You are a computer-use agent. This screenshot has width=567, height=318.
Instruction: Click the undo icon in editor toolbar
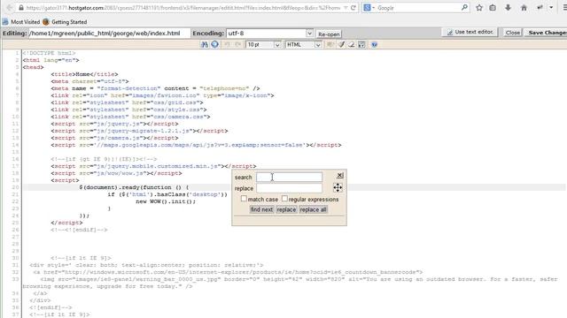(x=227, y=45)
